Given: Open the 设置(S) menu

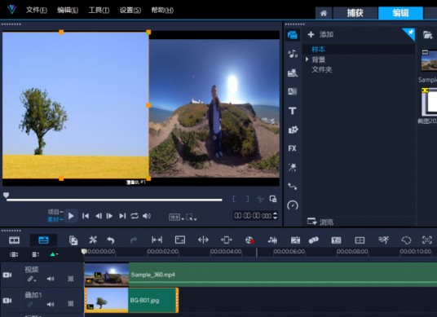Looking at the screenshot, I should (x=130, y=11).
